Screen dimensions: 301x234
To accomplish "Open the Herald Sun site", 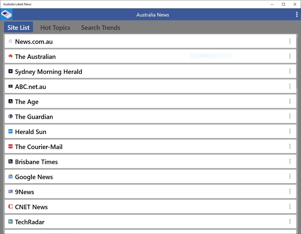I will [150, 131].
